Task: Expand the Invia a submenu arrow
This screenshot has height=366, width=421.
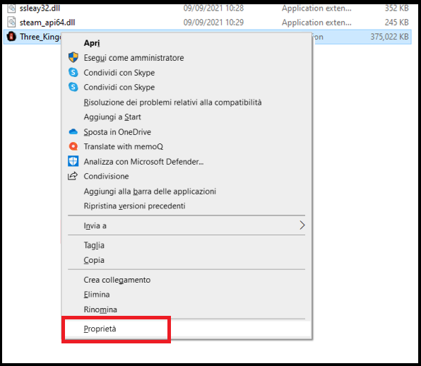Action: (x=302, y=225)
